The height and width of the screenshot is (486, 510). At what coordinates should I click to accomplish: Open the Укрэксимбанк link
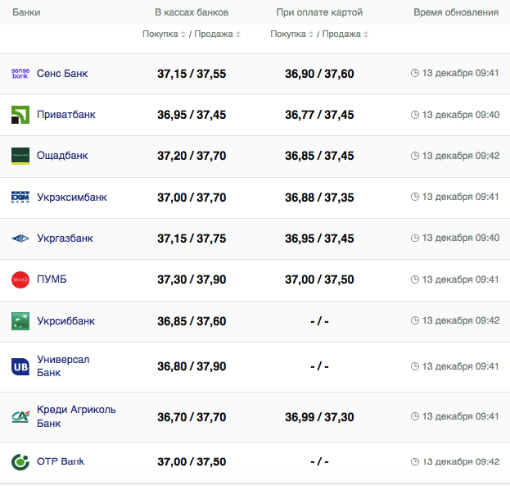72,198
